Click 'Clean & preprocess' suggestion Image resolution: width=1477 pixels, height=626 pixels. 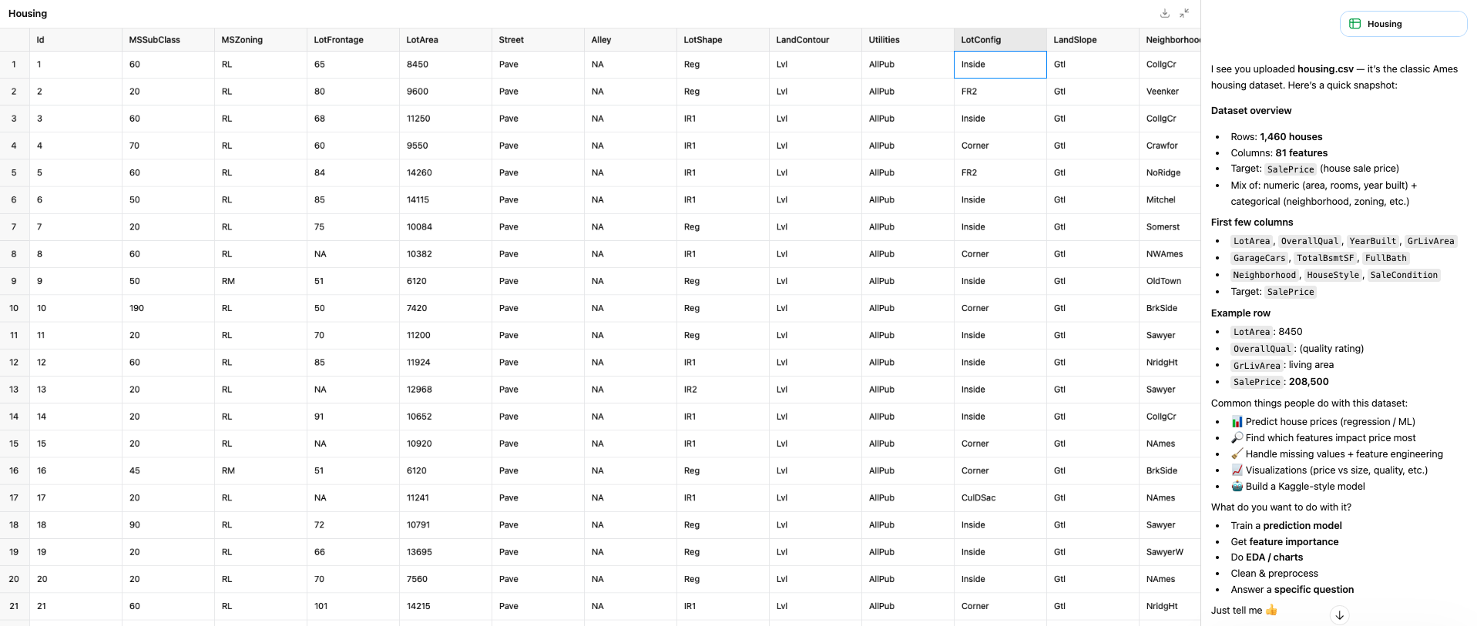pos(1274,574)
